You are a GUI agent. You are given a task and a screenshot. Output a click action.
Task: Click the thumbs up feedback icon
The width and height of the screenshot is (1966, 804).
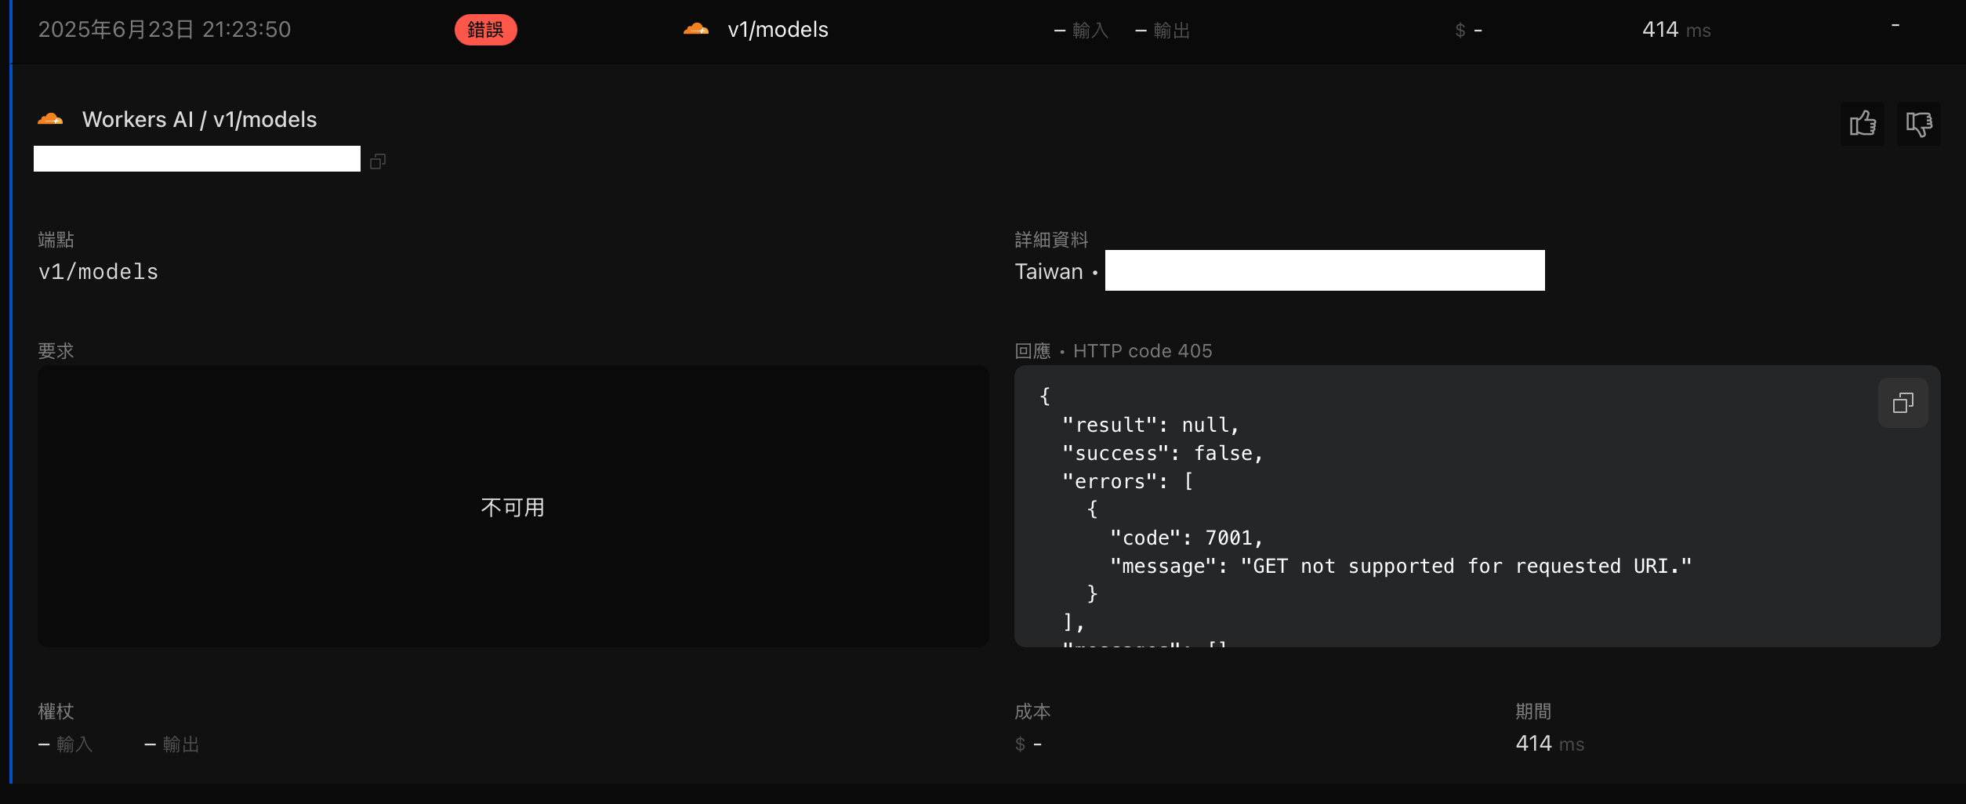tap(1863, 124)
